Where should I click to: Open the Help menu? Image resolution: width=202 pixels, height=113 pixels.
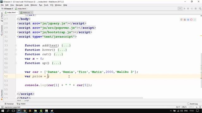(x=65, y=5)
